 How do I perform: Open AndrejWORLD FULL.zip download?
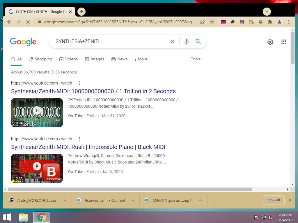pos(33,200)
